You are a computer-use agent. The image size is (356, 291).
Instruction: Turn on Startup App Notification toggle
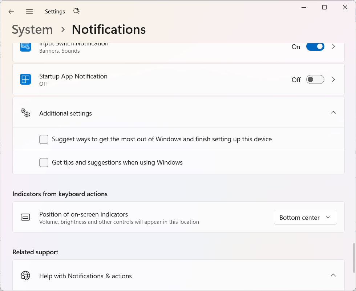pyautogui.click(x=315, y=80)
